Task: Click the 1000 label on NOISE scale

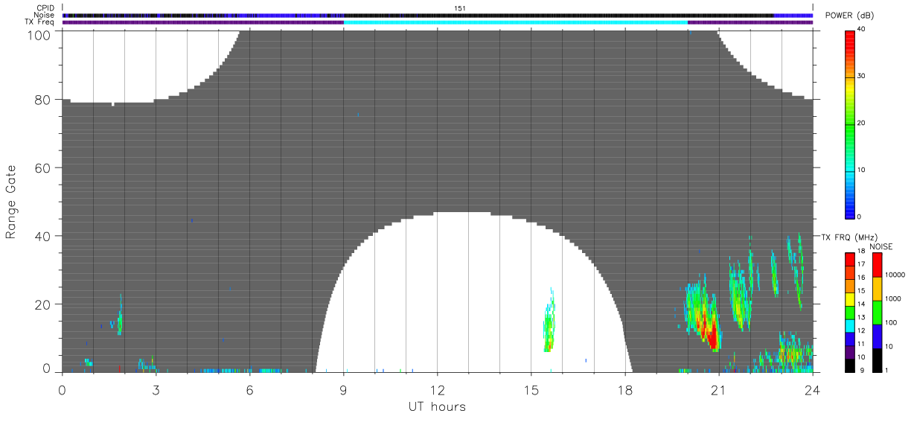Action: pos(892,298)
